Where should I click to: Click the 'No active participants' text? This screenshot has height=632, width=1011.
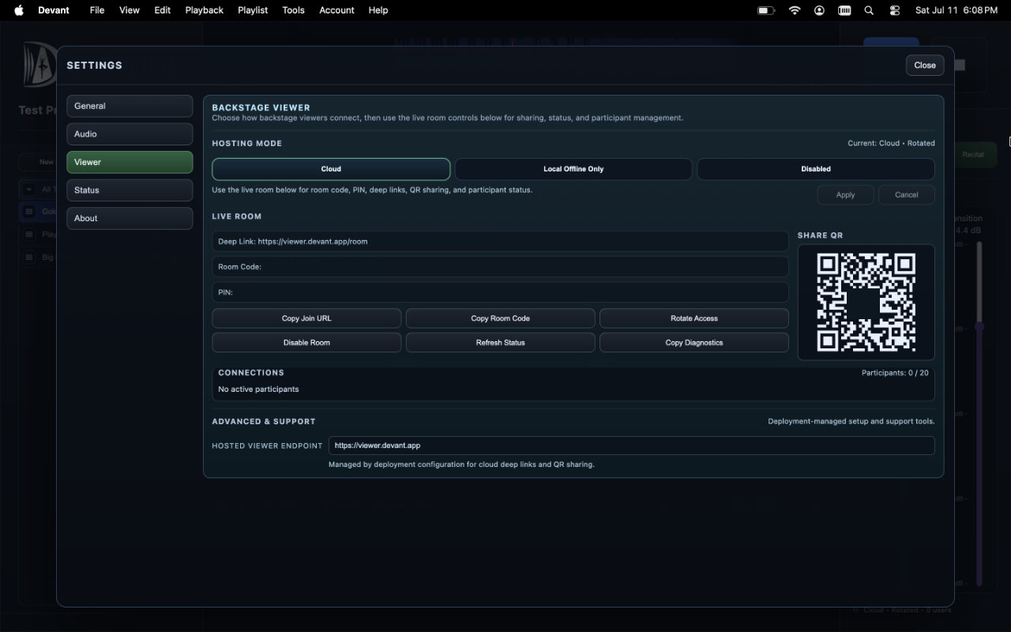258,389
